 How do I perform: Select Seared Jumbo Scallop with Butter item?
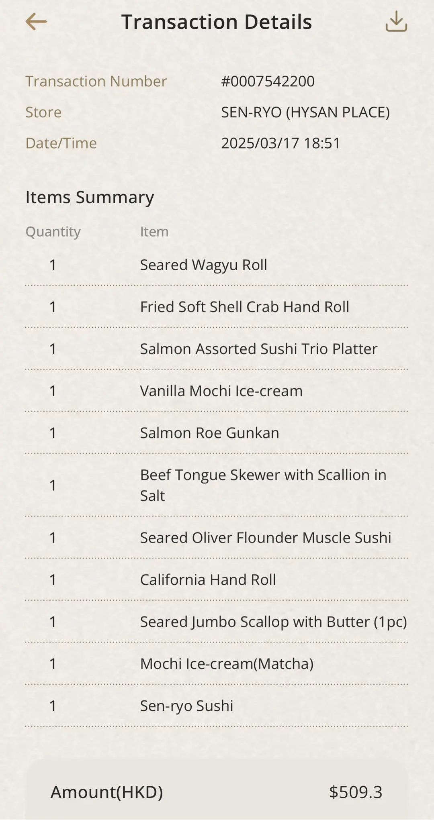(273, 622)
